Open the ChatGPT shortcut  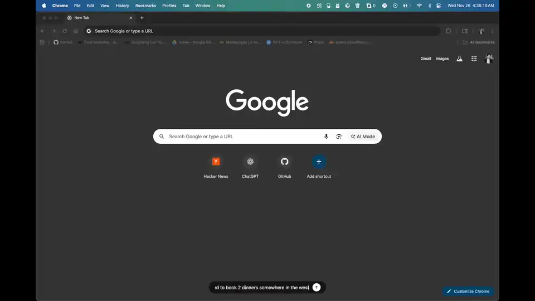point(250,167)
